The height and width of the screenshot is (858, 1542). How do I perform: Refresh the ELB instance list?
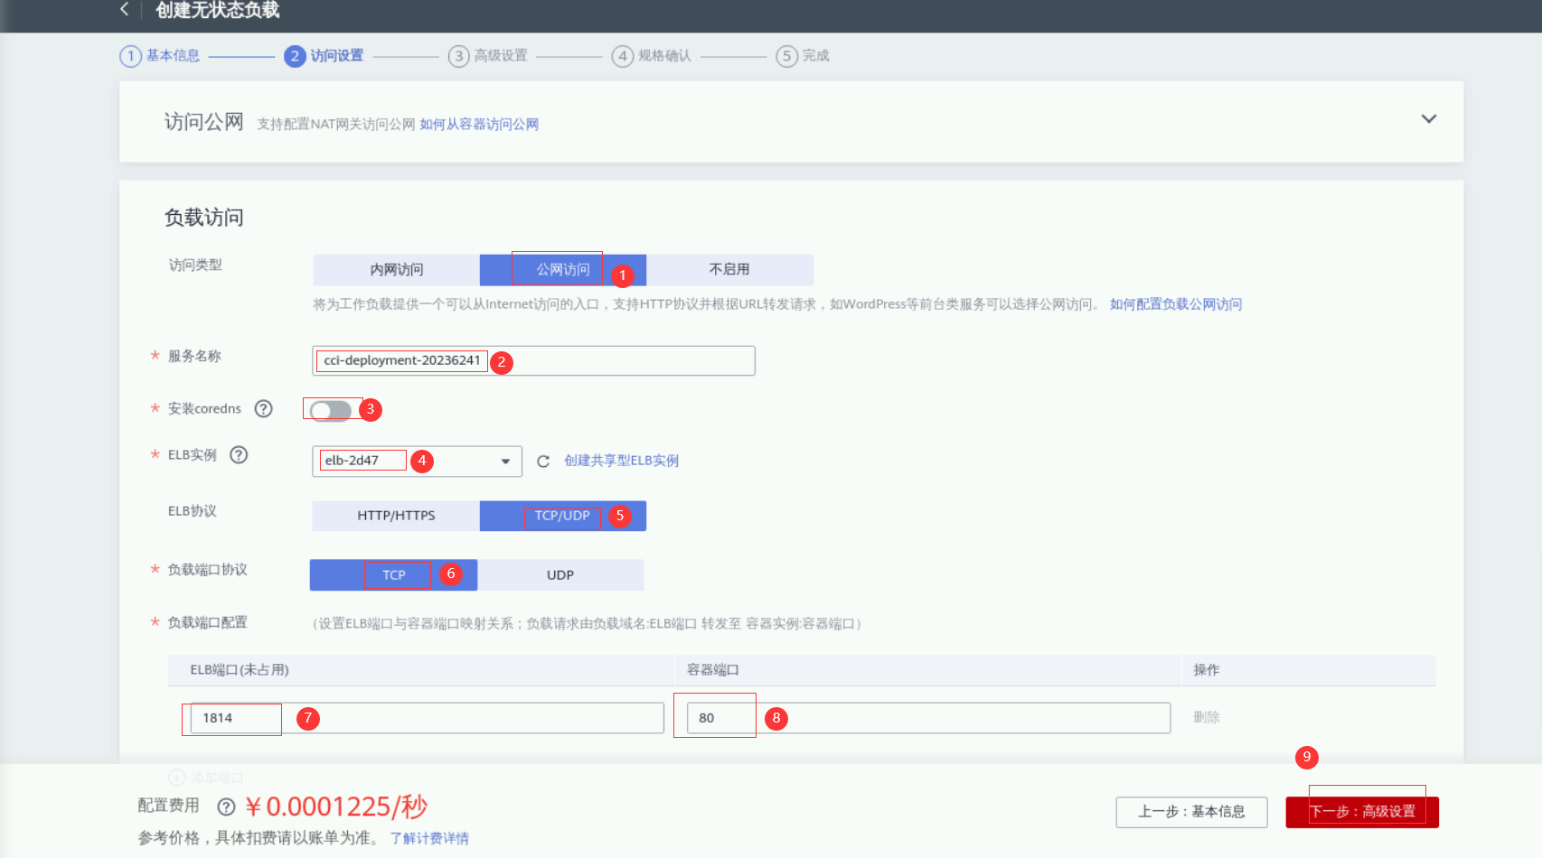click(x=543, y=462)
